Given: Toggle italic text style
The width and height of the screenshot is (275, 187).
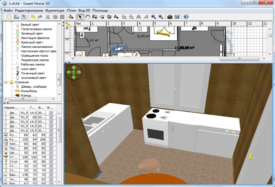Looking at the screenshot, I should 146,17.
